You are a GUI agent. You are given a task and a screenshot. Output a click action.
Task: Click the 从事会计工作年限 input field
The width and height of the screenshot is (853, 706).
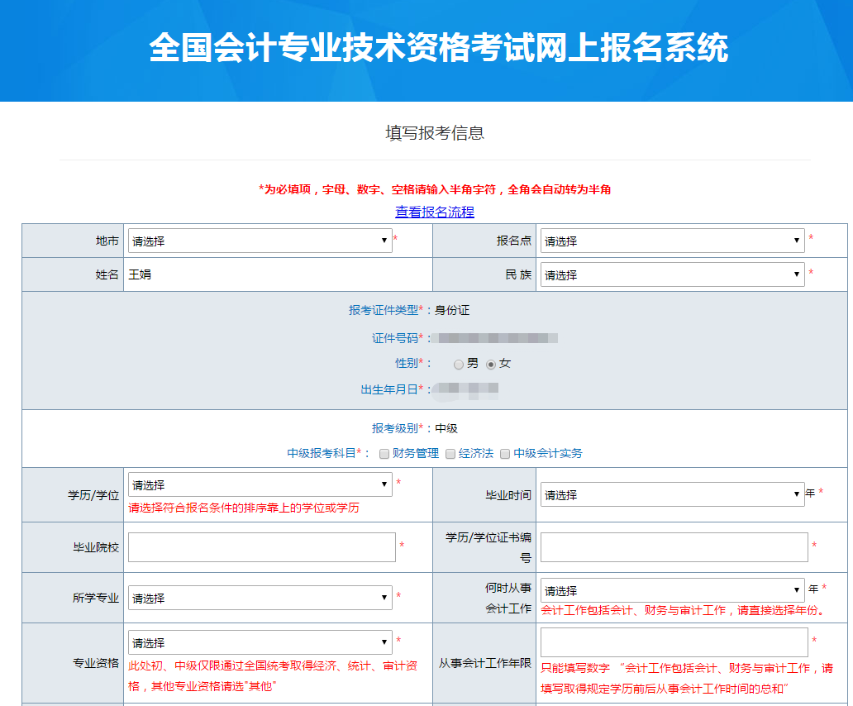tap(674, 642)
